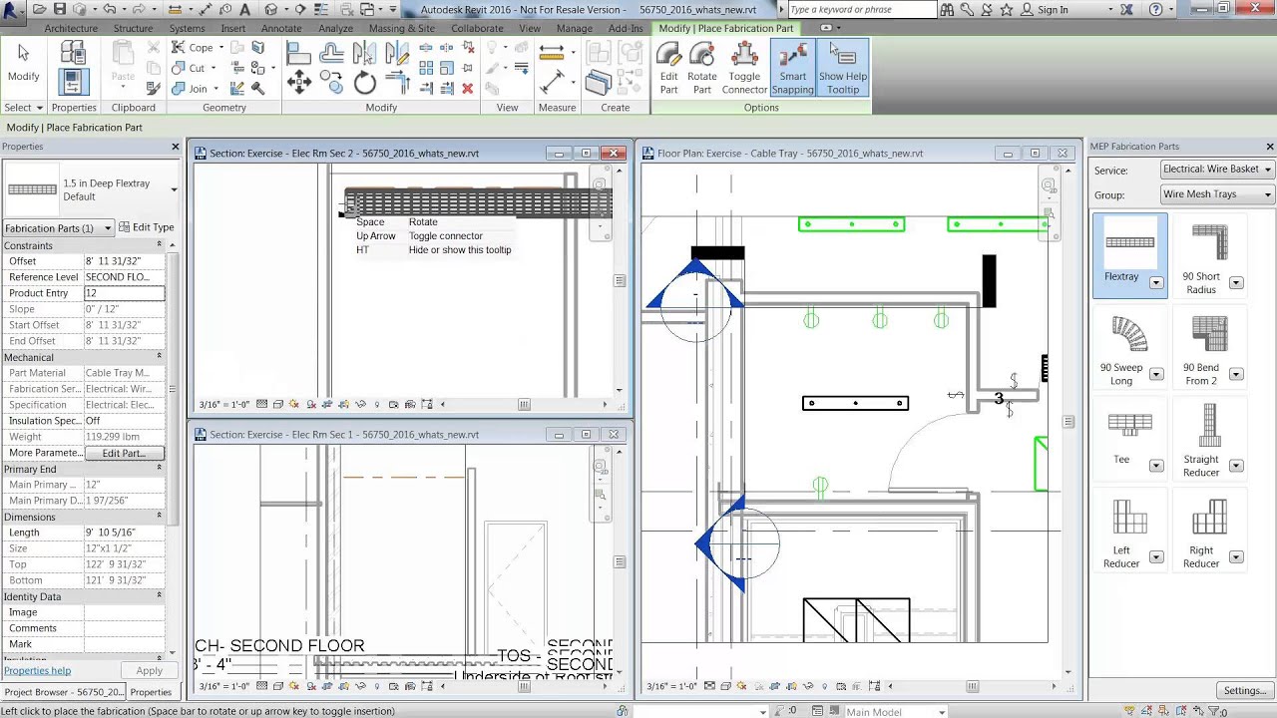Click the Align tool icon

click(x=299, y=54)
